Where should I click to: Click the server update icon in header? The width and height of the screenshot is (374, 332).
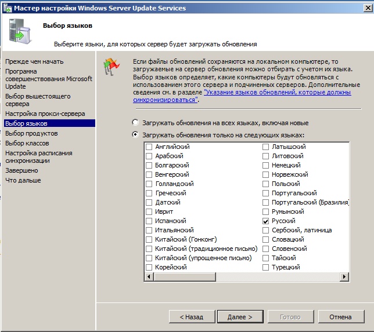point(20,32)
